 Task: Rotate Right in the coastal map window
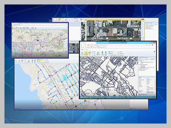(x=35, y=61)
